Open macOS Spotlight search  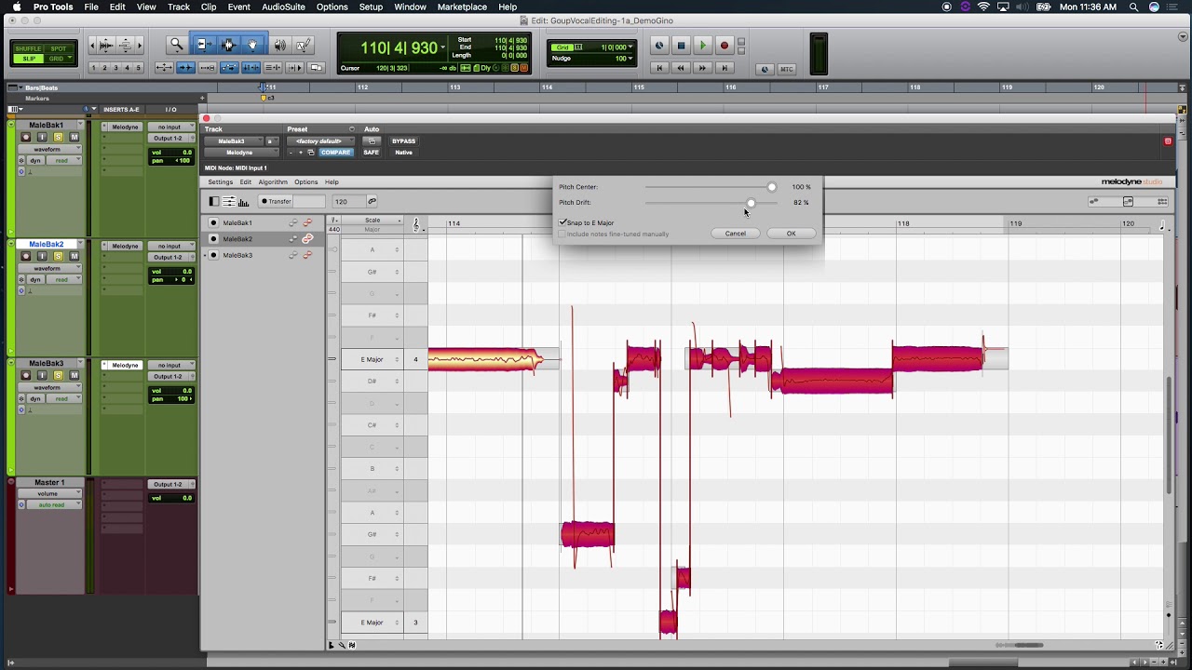click(x=1133, y=7)
